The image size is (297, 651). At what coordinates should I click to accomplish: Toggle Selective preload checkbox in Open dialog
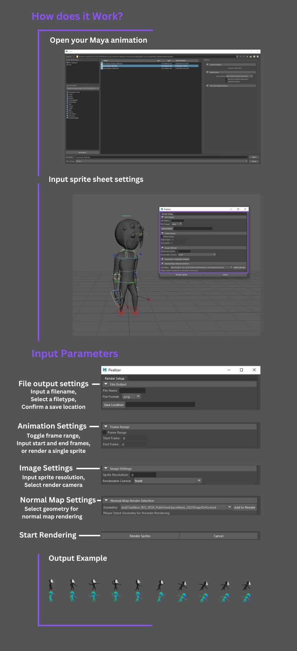tap(226, 81)
